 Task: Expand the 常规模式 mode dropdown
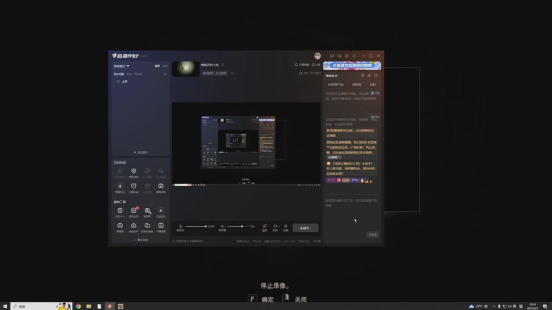click(121, 66)
